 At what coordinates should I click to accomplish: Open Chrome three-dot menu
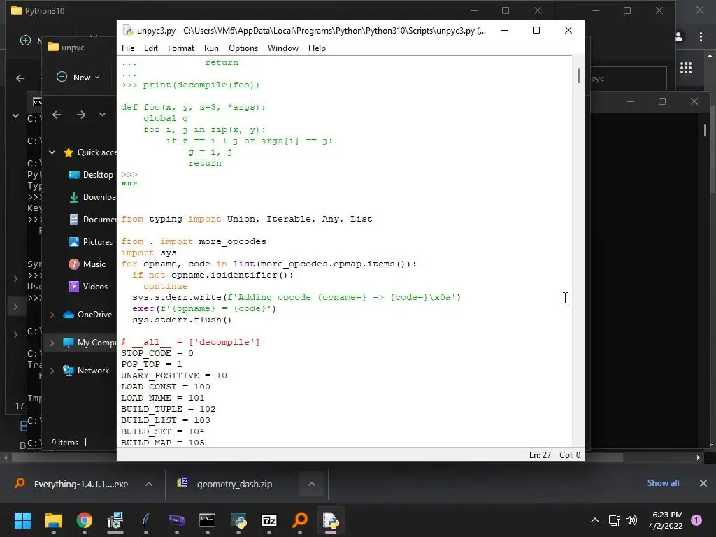[701, 36]
